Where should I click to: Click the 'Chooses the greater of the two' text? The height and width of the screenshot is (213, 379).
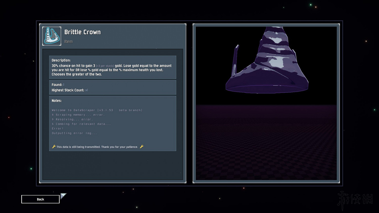(x=77, y=74)
